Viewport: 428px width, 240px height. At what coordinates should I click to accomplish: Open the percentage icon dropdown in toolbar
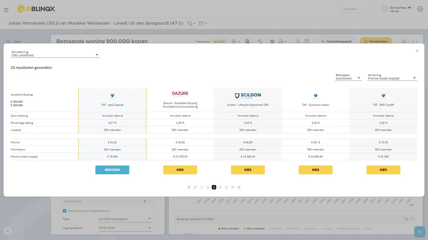click(x=235, y=42)
